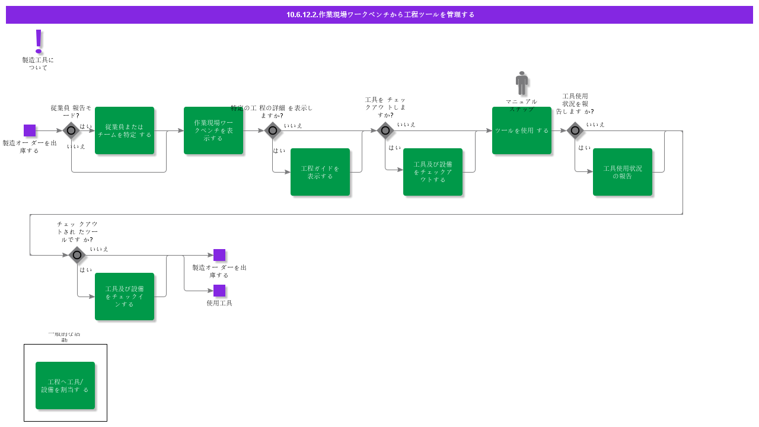Click the はい label beside 従業員 報告モード gateway
Viewport: 759px width, 427px height.
(x=86, y=126)
